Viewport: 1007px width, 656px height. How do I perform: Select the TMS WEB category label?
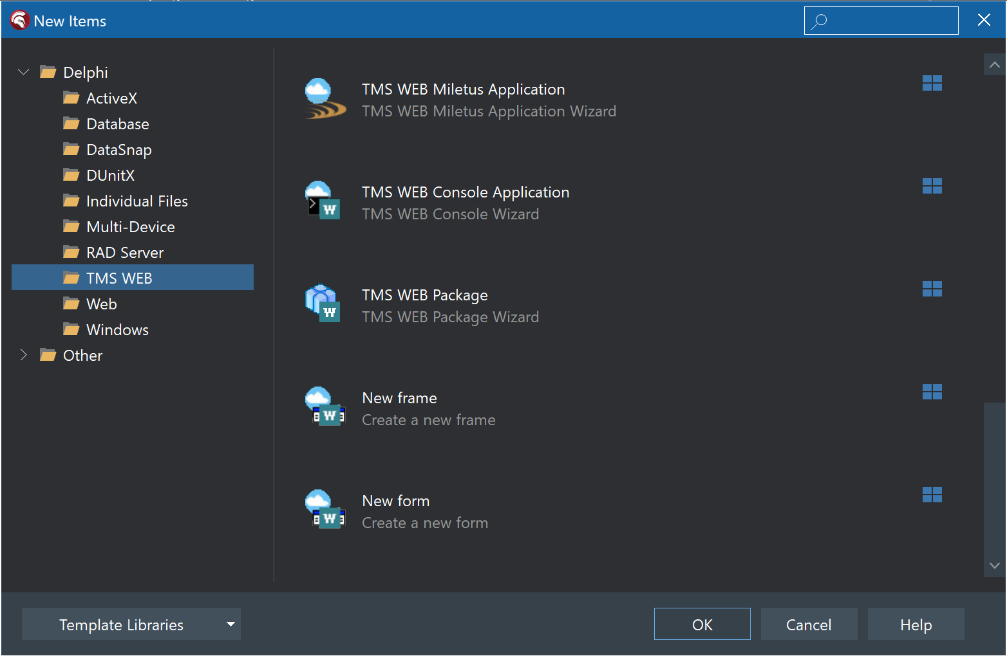click(x=119, y=278)
